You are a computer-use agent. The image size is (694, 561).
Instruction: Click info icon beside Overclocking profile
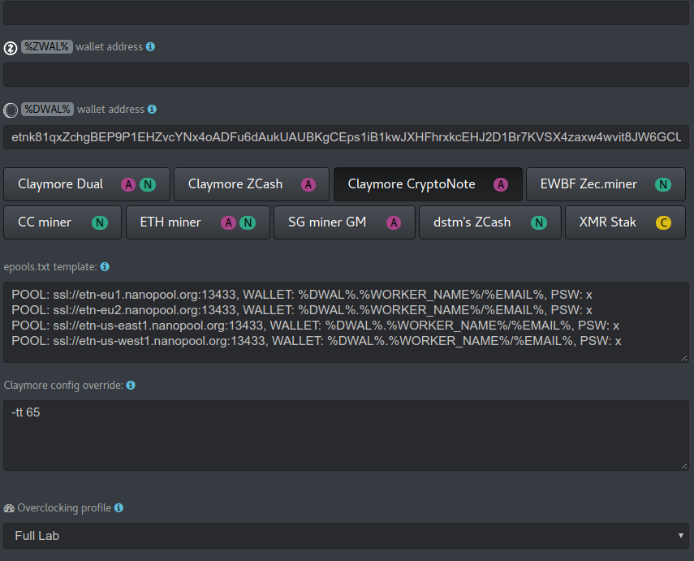[x=119, y=507]
